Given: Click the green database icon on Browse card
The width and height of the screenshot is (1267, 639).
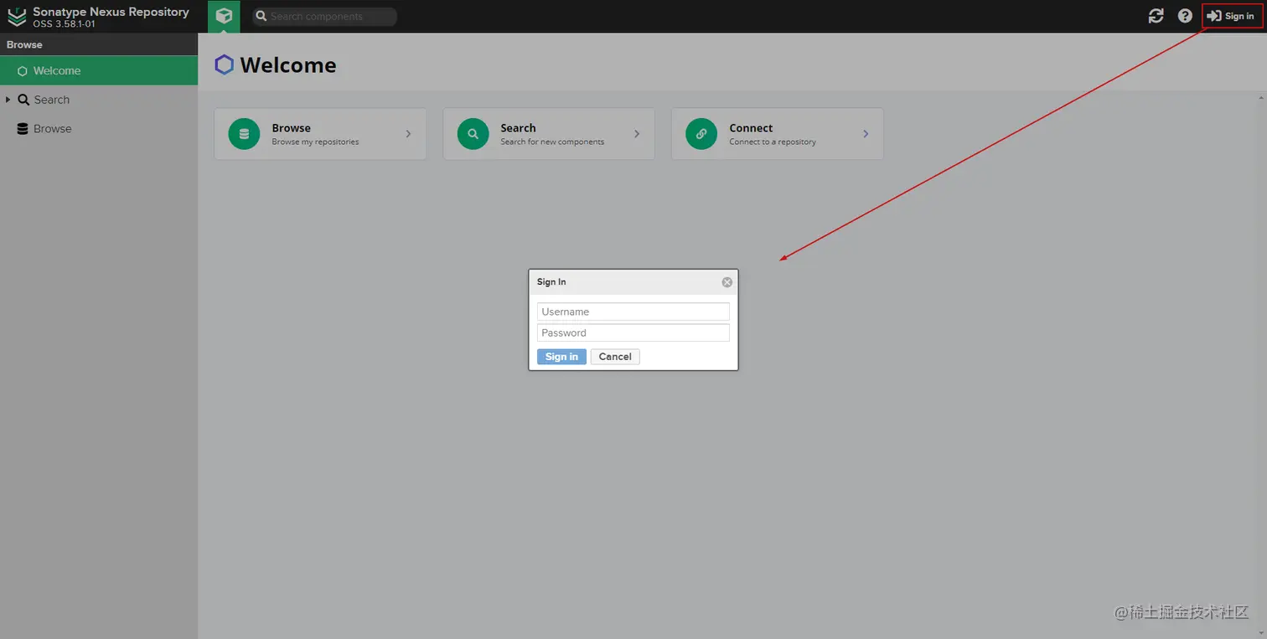Looking at the screenshot, I should (244, 134).
